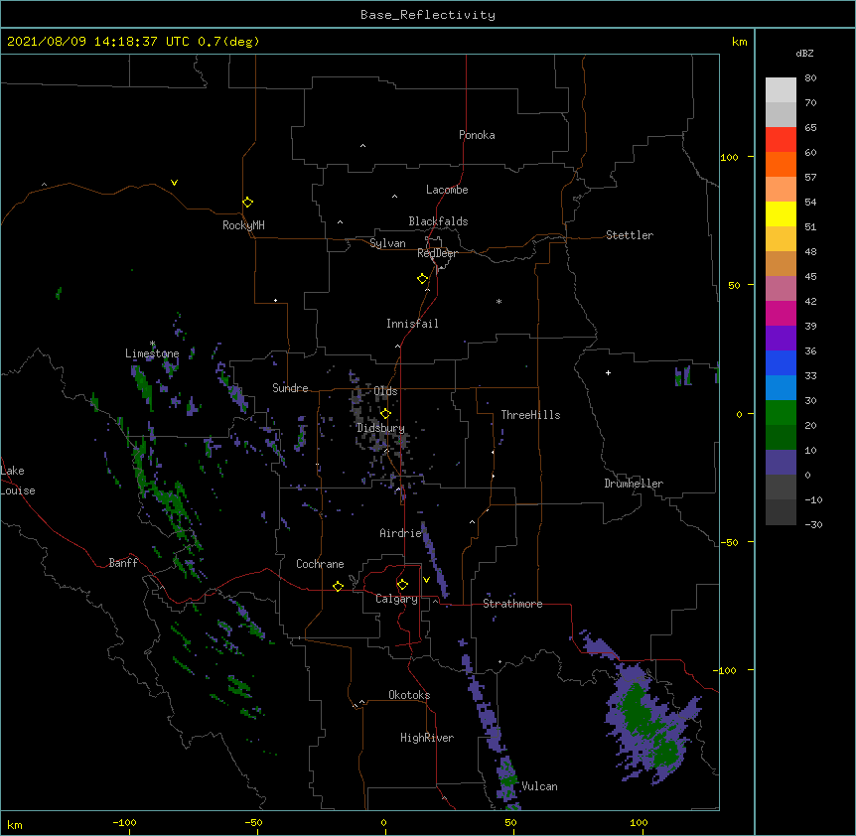Click the Cochrane city label
856x836 pixels.
click(x=320, y=564)
